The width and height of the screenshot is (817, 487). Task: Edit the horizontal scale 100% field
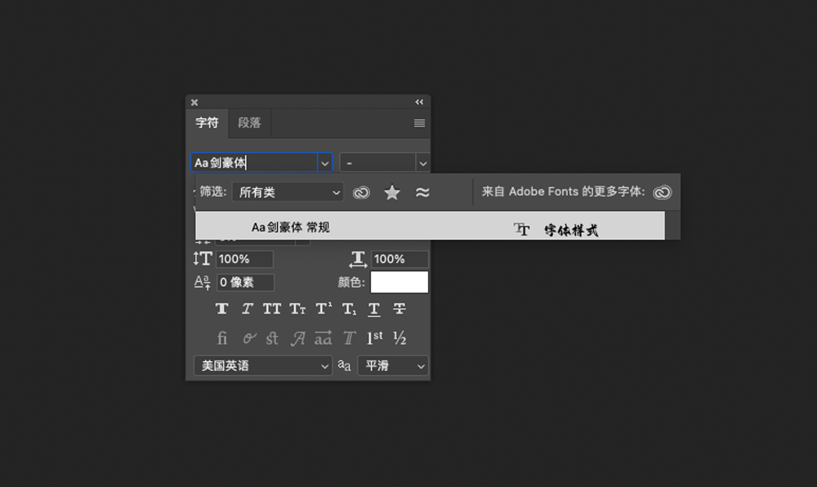coord(400,259)
